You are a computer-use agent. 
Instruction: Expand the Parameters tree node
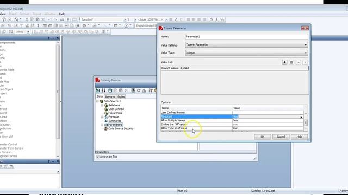pyautogui.click(x=102, y=125)
